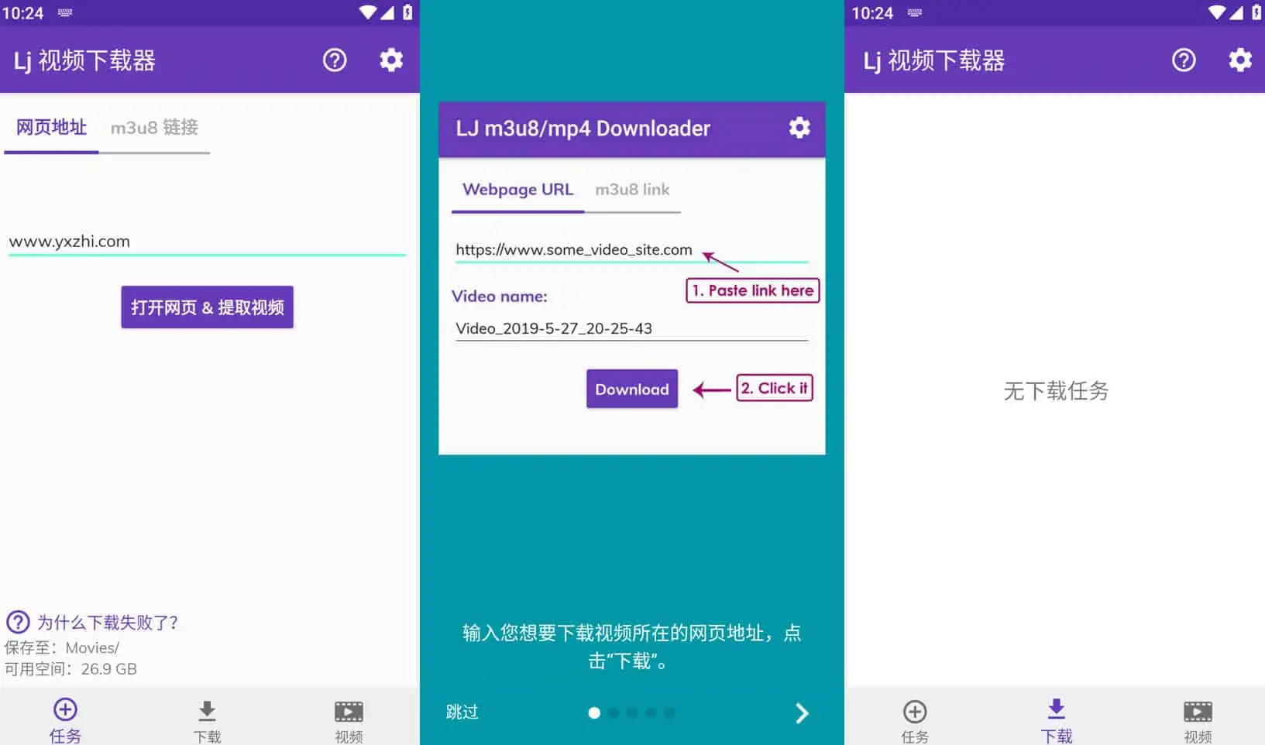Image resolution: width=1265 pixels, height=745 pixels.
Task: Tap the right-screen settings gear icon
Action: pyautogui.click(x=1239, y=60)
